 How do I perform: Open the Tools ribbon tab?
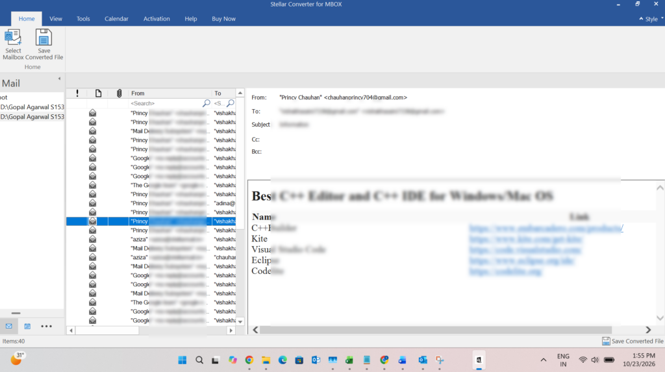tap(83, 19)
